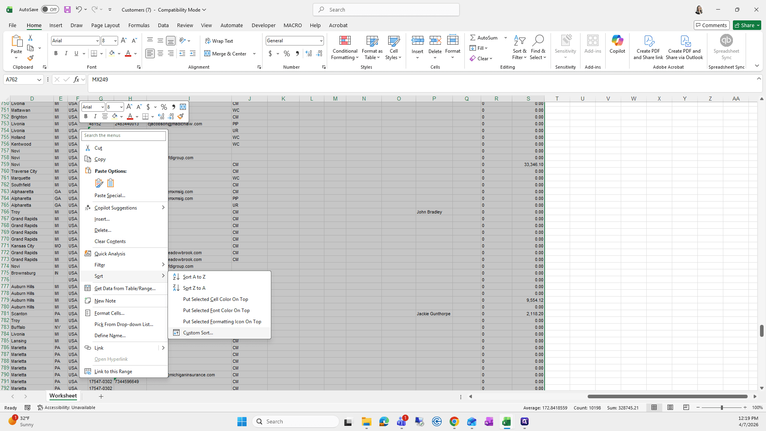
Task: Click the Share button
Action: tap(747, 25)
